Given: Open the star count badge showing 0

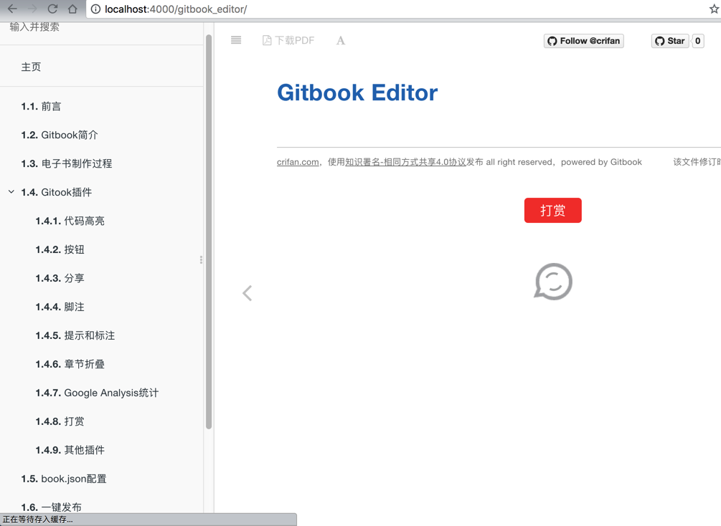Looking at the screenshot, I should tap(697, 41).
